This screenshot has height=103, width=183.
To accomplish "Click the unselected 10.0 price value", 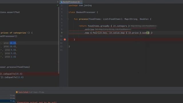I will (12, 46).
